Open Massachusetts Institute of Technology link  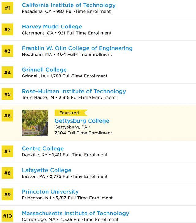click(76, 213)
